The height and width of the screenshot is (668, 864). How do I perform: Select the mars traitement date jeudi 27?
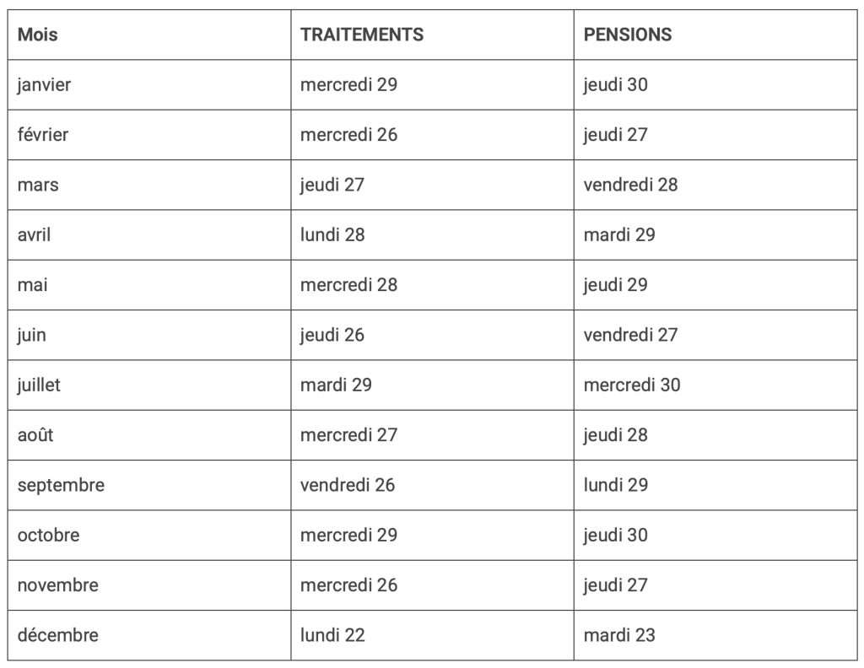[332, 185]
